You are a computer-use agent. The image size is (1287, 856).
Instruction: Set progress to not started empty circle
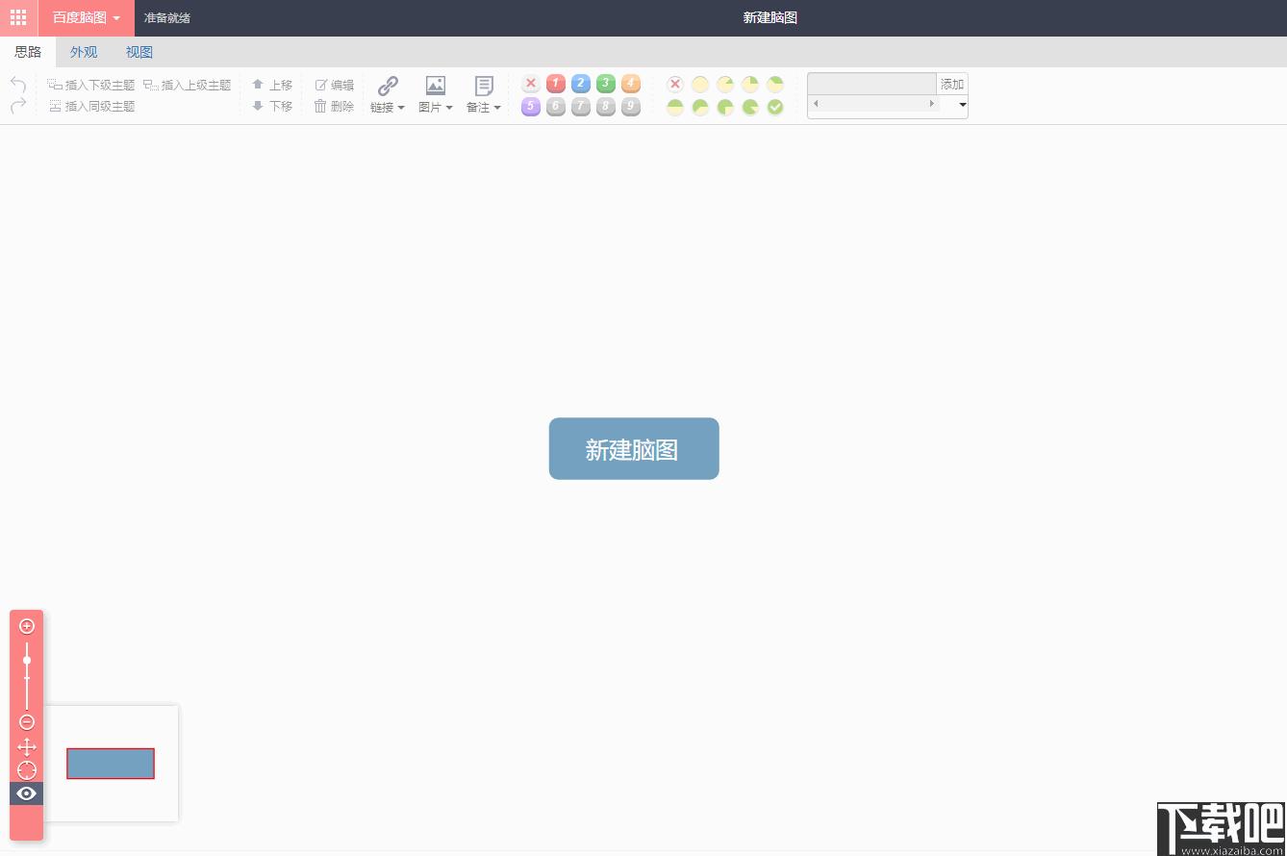coord(700,85)
